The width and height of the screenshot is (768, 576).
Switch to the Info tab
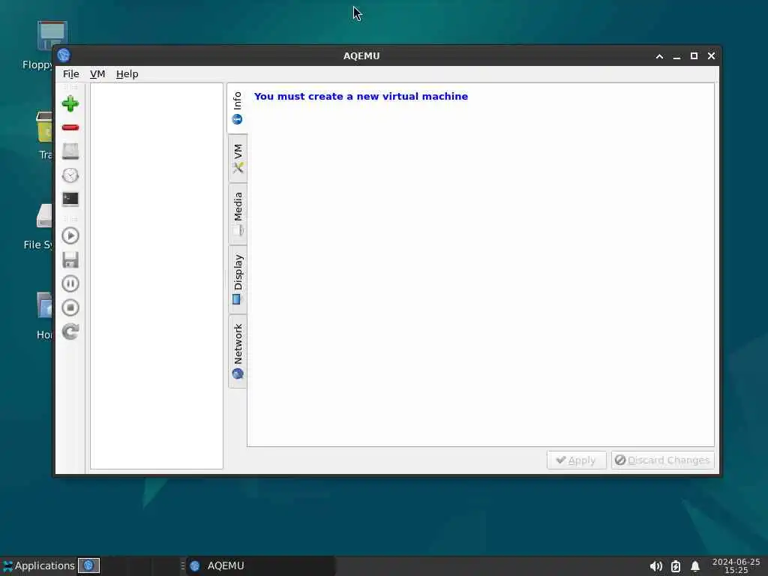[x=238, y=108]
